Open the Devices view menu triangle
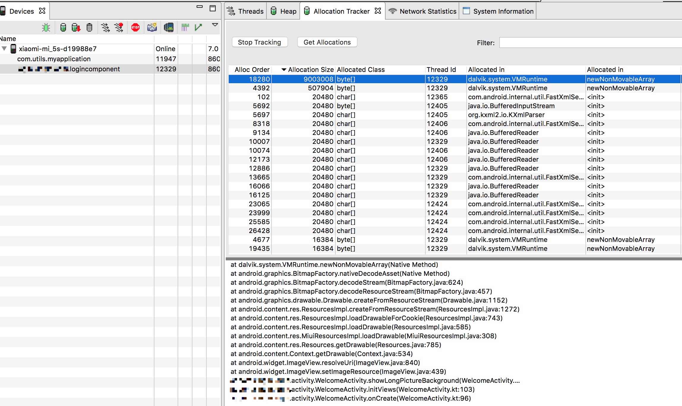The height and width of the screenshot is (406, 682). pyautogui.click(x=215, y=25)
